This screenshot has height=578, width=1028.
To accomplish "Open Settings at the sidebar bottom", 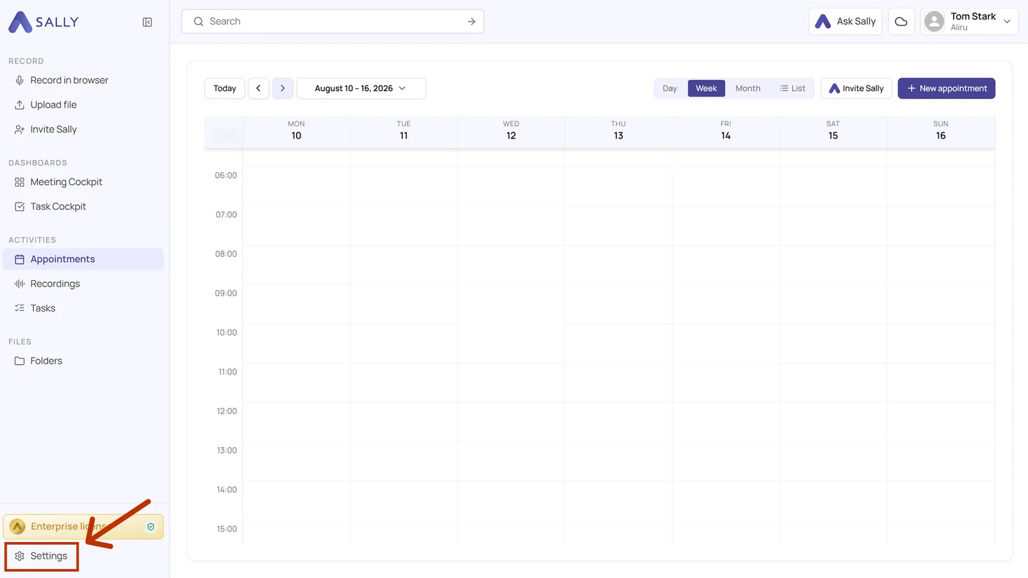I will tap(42, 556).
